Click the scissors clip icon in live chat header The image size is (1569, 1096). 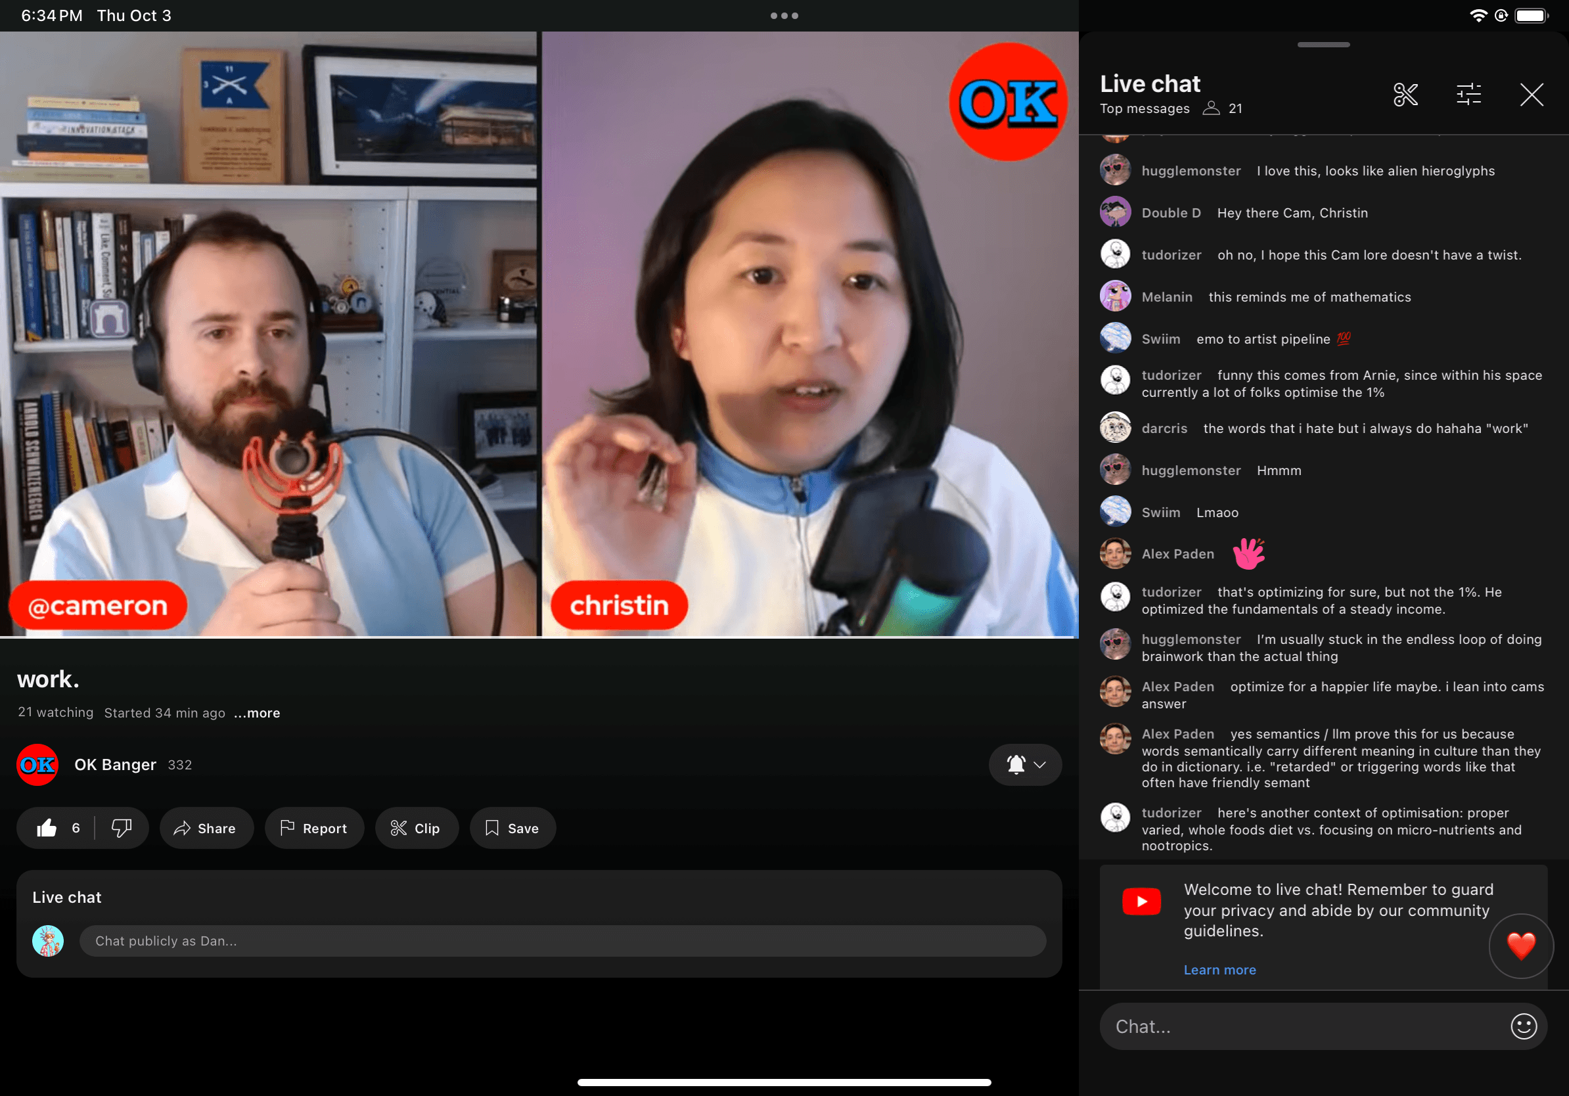[1405, 95]
